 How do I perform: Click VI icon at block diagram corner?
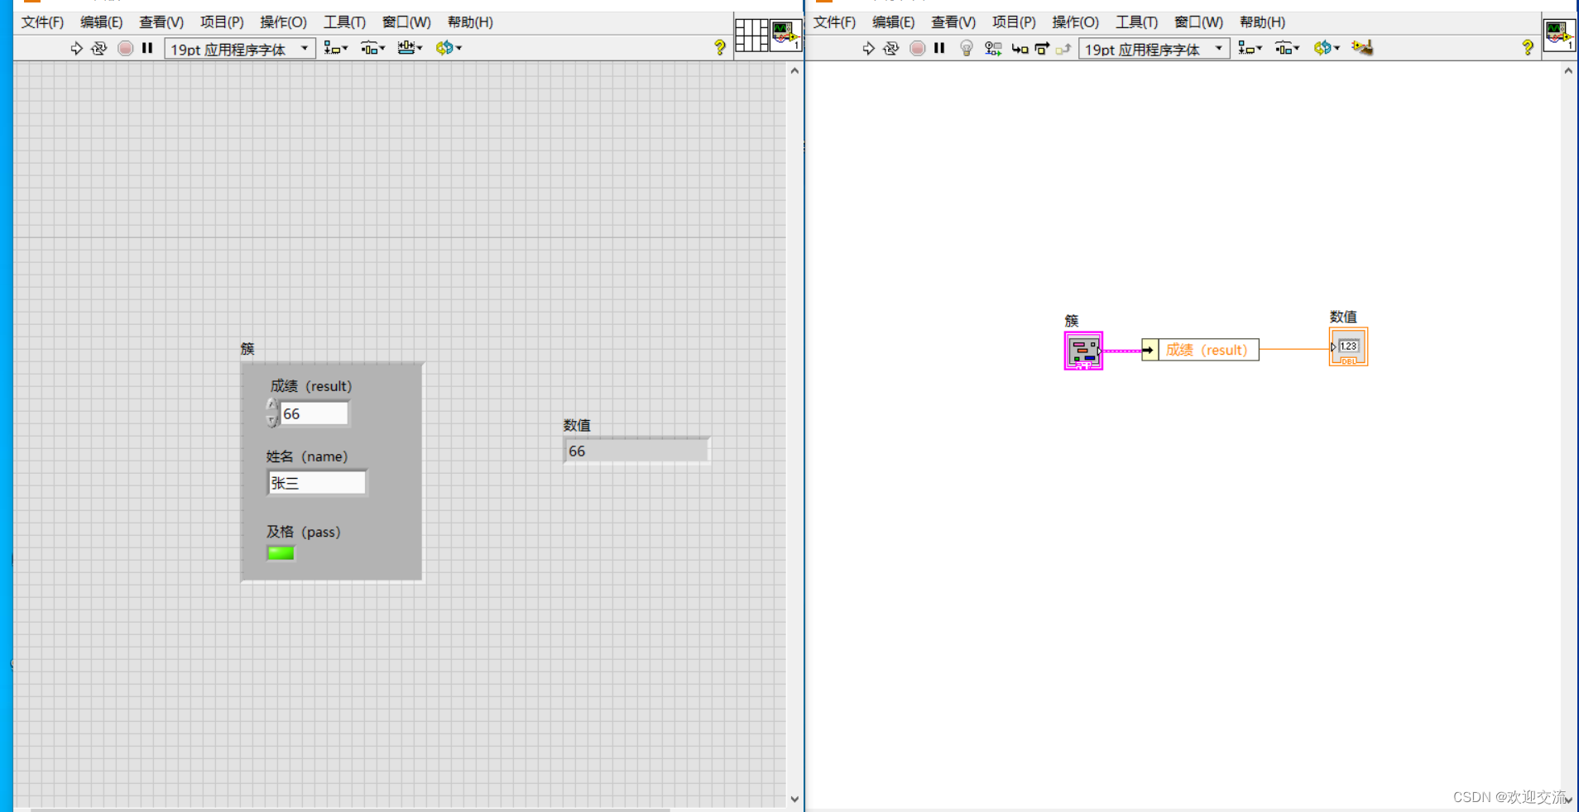1559,35
